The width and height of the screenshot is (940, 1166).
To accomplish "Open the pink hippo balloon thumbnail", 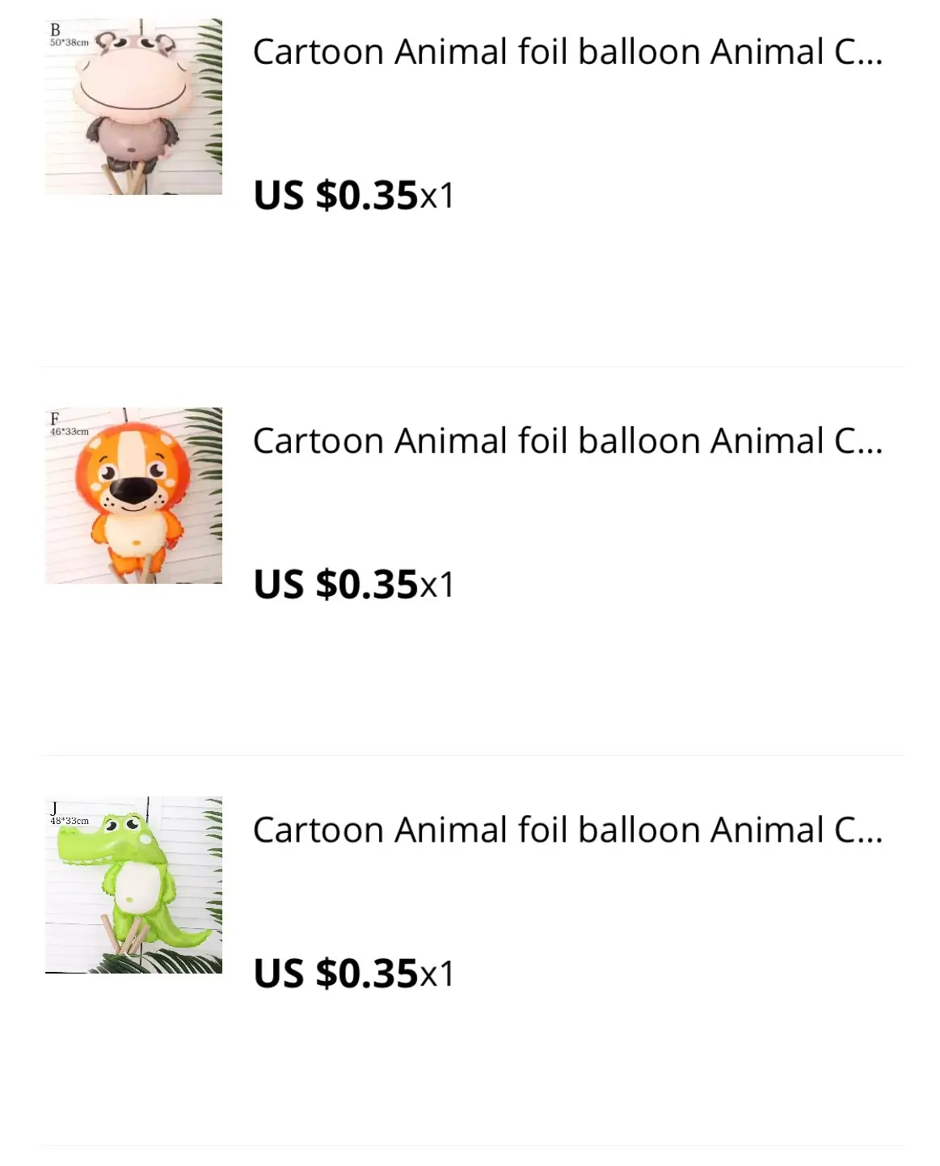I will tap(133, 107).
